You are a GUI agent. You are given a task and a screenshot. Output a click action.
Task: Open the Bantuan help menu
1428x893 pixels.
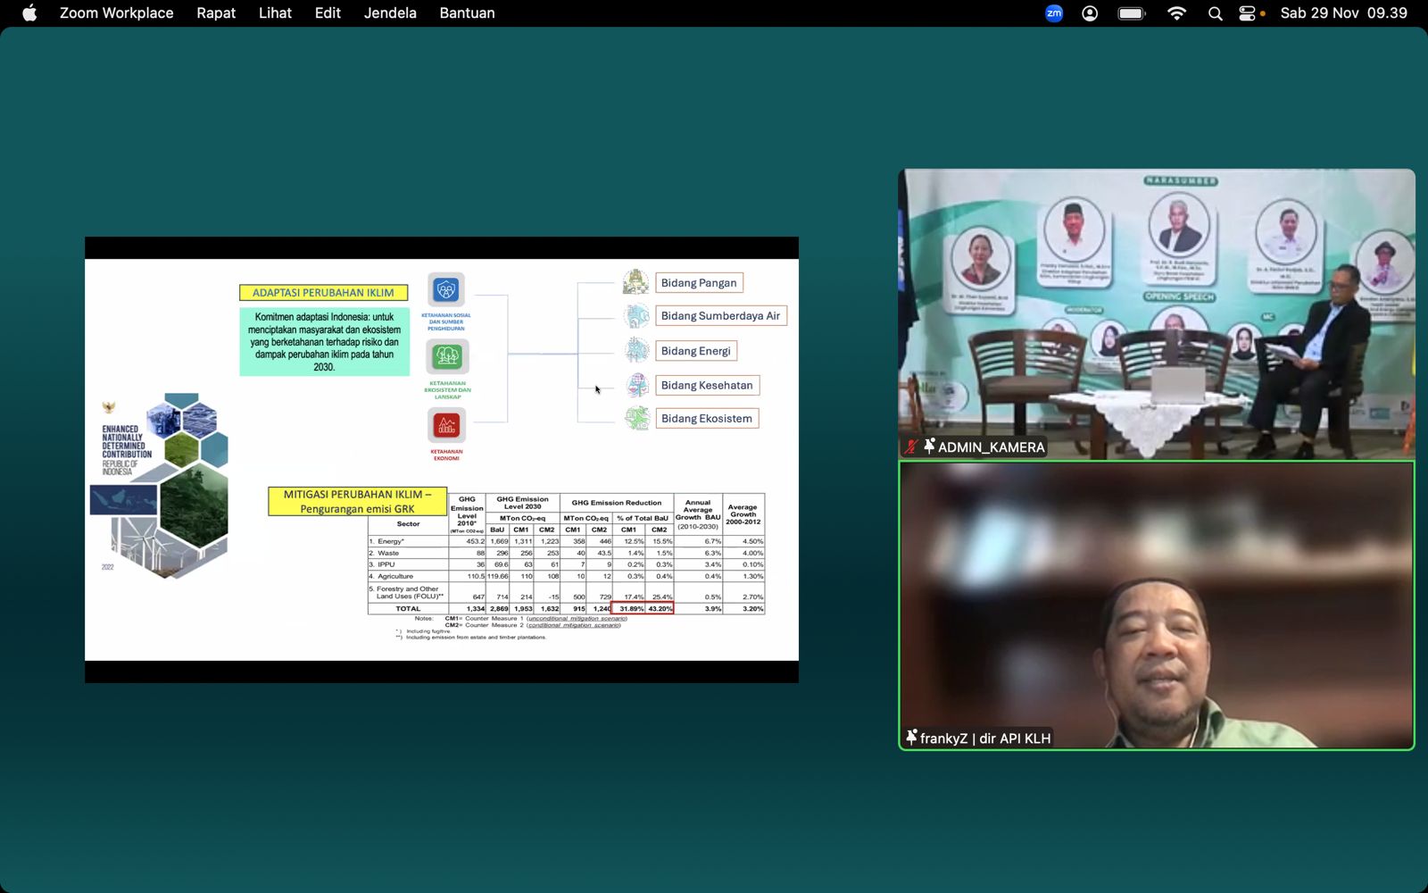point(467,13)
